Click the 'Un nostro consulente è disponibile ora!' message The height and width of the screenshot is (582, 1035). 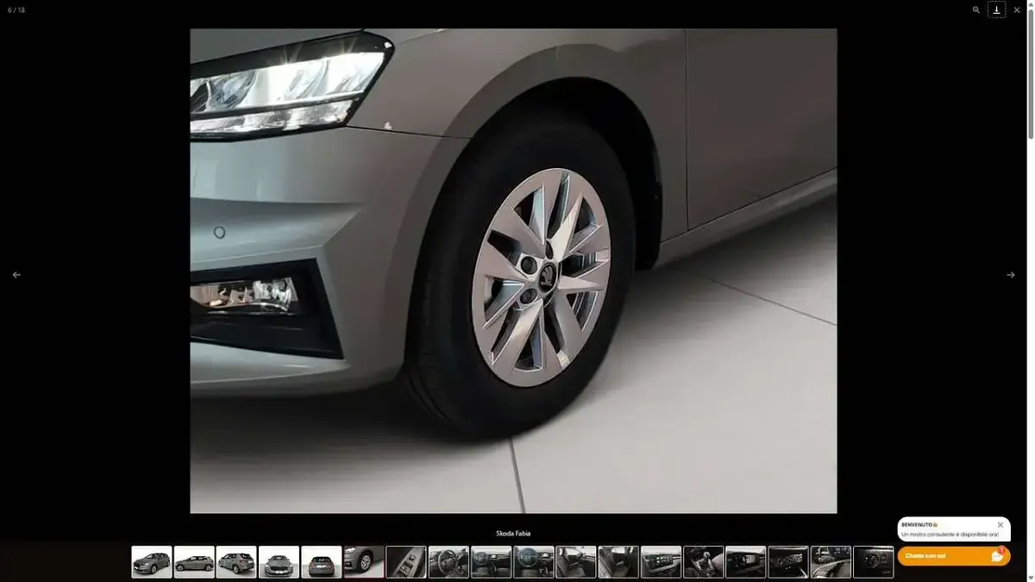point(950,535)
